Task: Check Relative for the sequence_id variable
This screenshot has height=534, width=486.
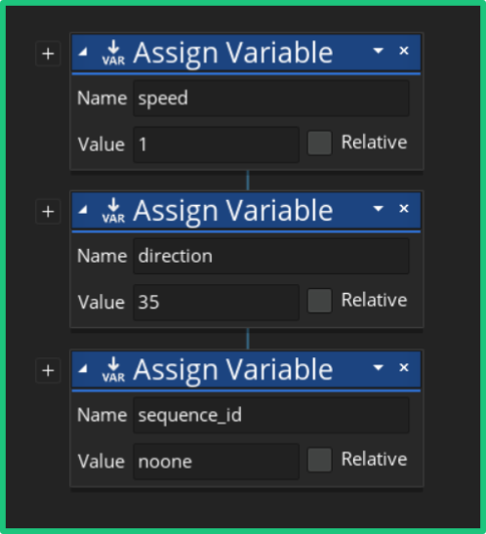Action: click(319, 460)
